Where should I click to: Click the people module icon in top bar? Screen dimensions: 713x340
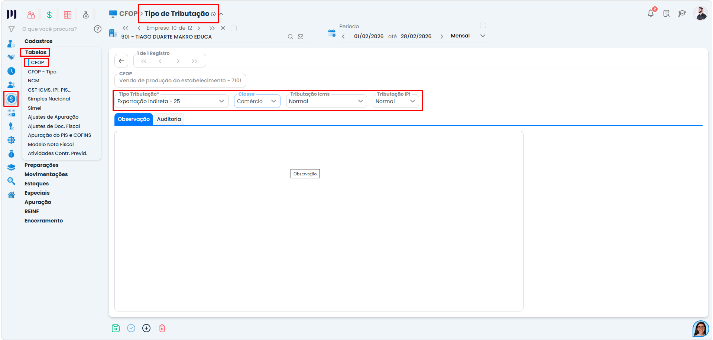tap(31, 15)
